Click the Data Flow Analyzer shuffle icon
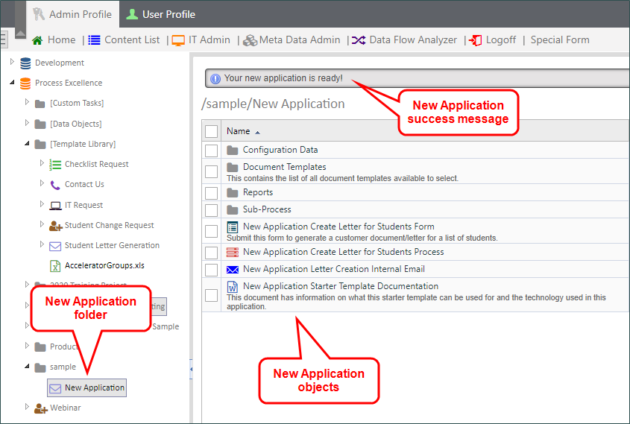The height and width of the screenshot is (424, 630). (359, 40)
